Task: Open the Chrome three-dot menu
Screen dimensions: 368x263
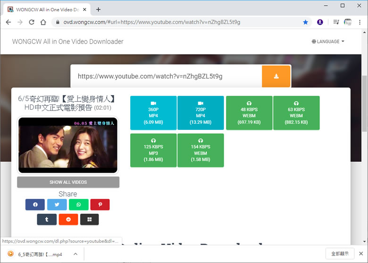Action: (x=360, y=22)
